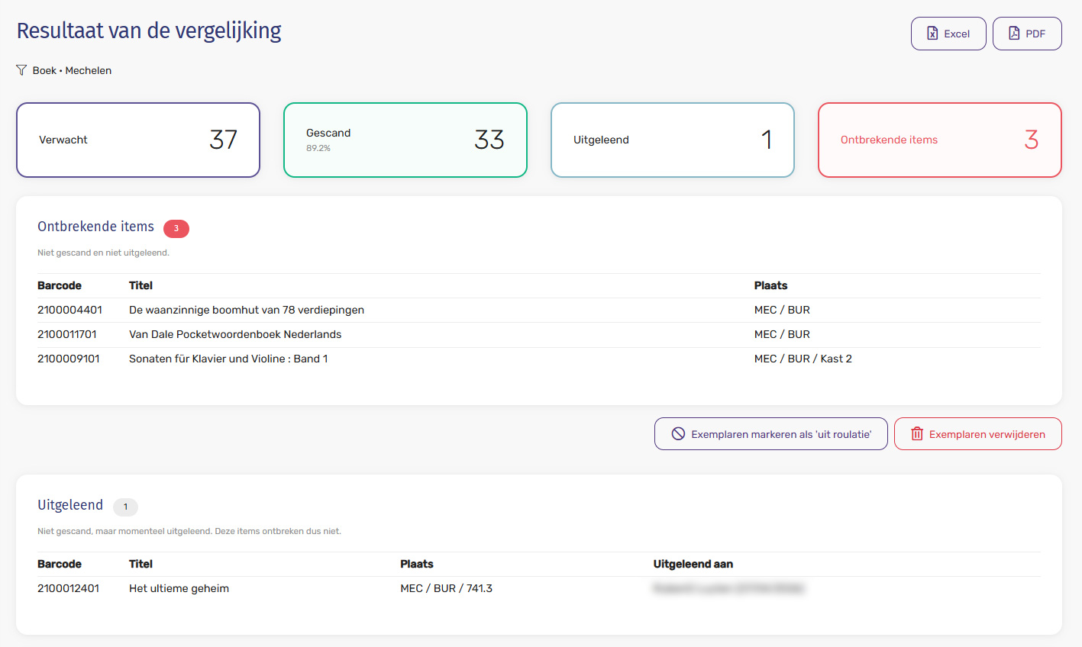Click location 'MEC / BUR / Kast 2'
This screenshot has width=1082, height=647.
coord(803,359)
